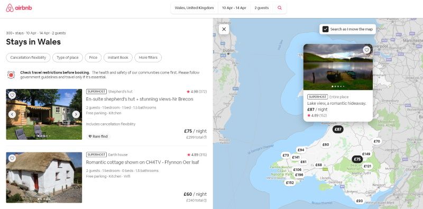423x209 pixels.
Task: Select the £196 map price marker
Action: (x=299, y=175)
